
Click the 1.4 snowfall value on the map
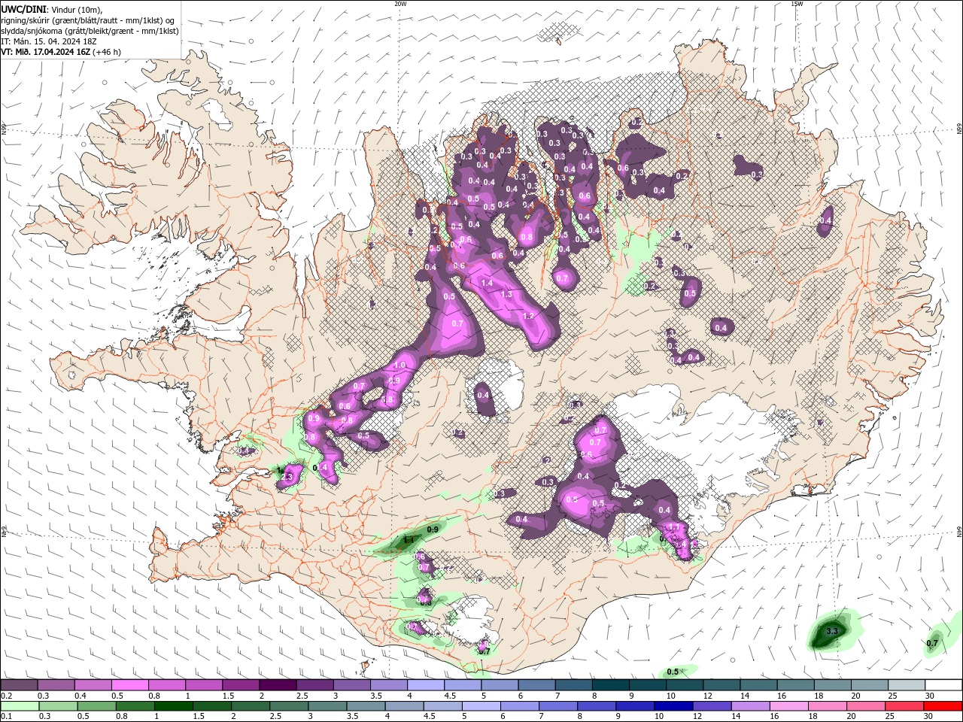487,284
